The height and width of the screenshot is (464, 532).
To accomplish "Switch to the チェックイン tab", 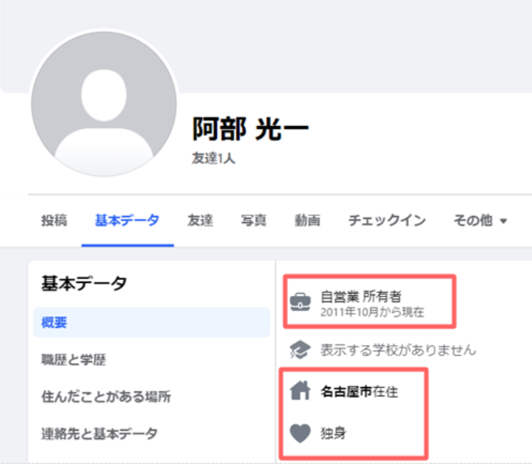I will tap(387, 220).
